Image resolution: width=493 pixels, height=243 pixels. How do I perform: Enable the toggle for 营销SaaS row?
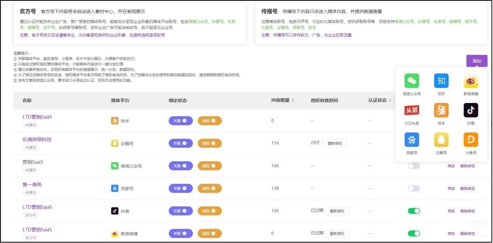pos(414,166)
